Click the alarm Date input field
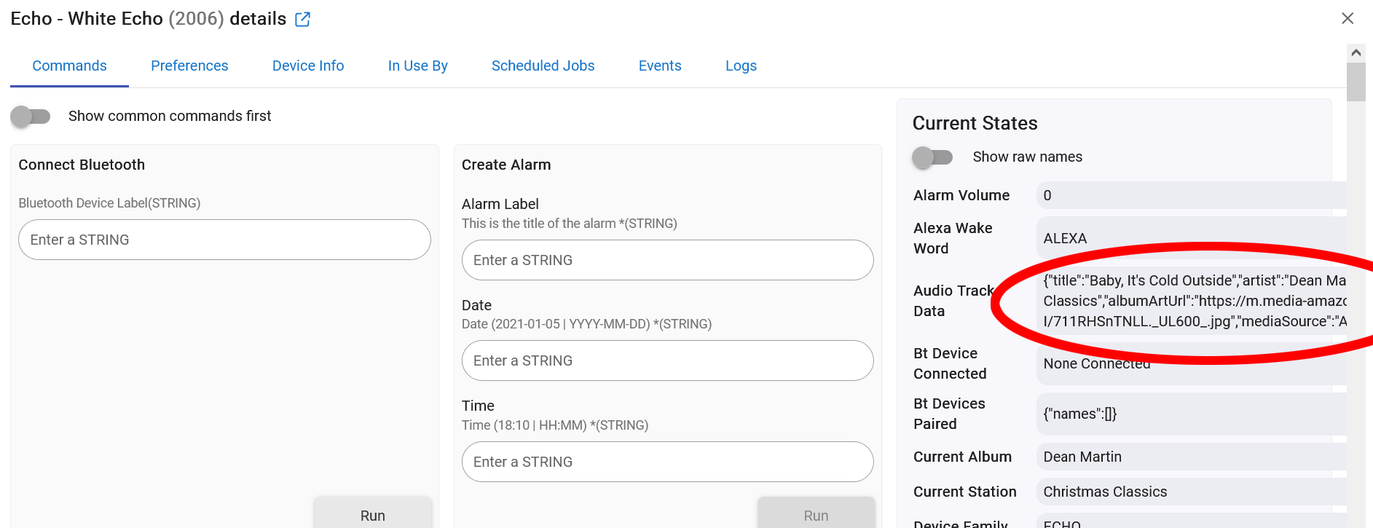Image resolution: width=1373 pixels, height=528 pixels. [667, 360]
